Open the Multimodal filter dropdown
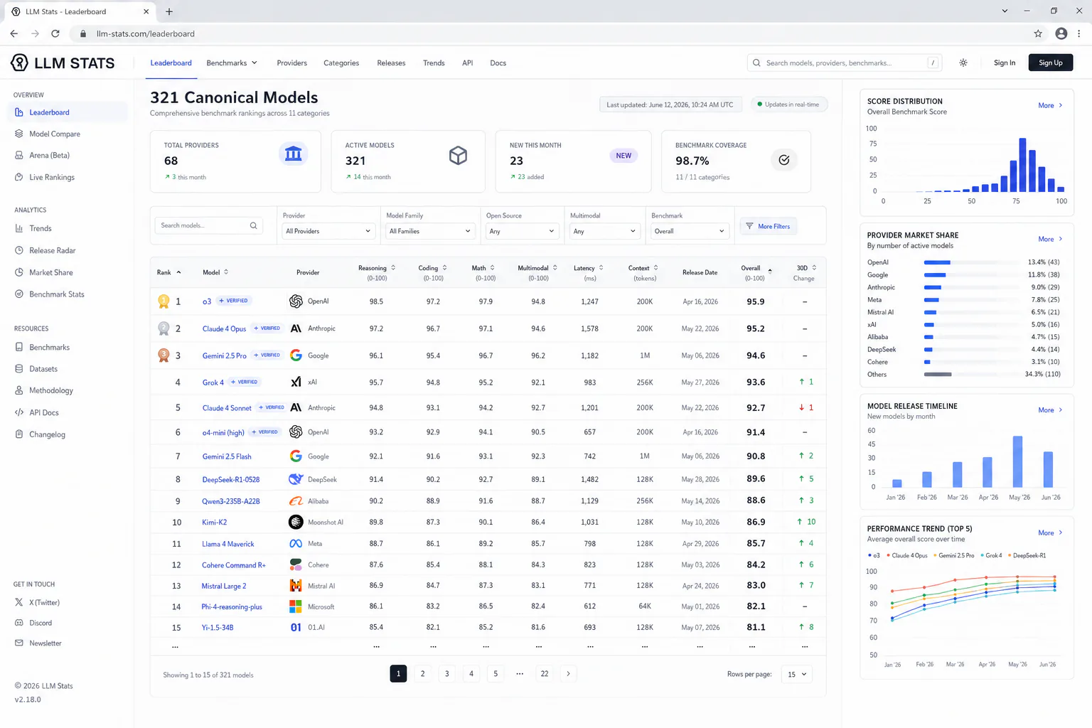 [x=604, y=231]
